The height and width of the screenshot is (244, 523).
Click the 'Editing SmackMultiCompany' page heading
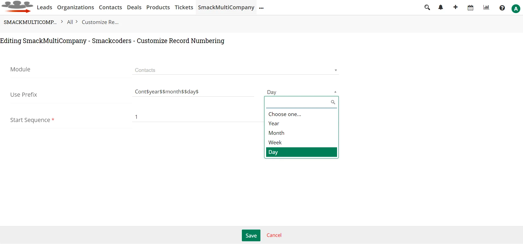click(x=112, y=41)
